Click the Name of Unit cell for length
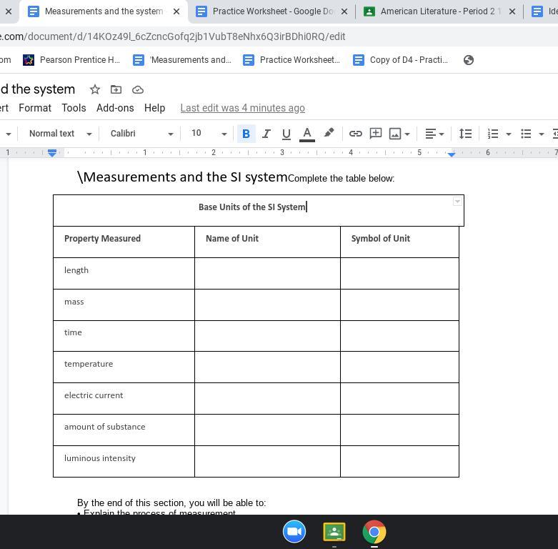This screenshot has width=558, height=549. 267,274
